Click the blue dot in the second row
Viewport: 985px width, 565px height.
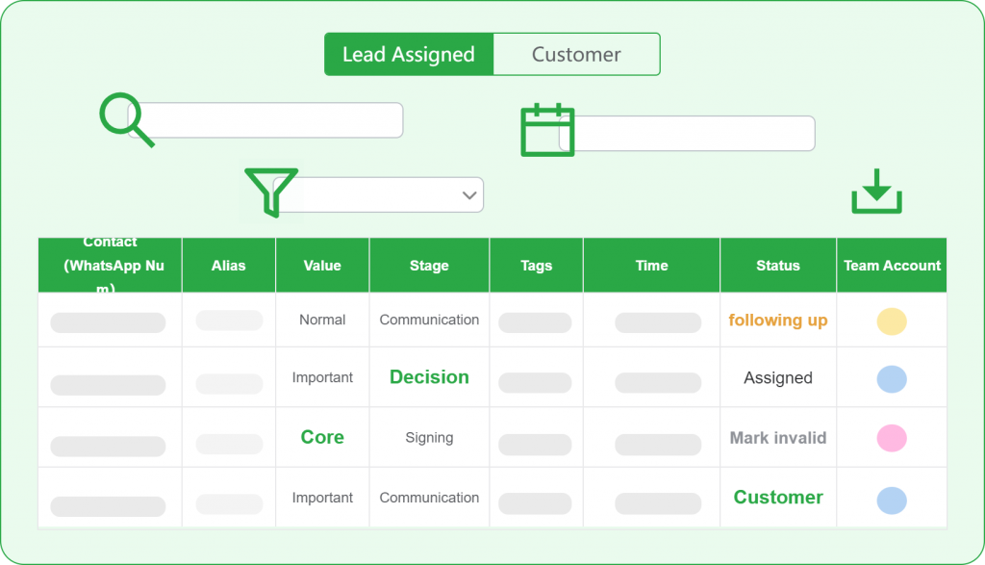pos(891,377)
